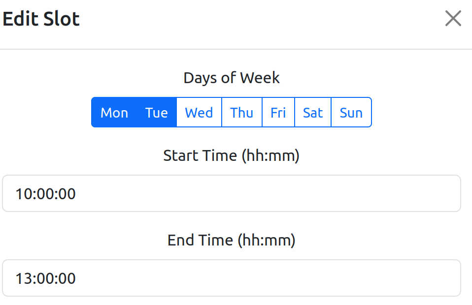Viewport: 472px width, 305px height.
Task: Click the hour digits 13 in End Time
Action: pyautogui.click(x=24, y=278)
